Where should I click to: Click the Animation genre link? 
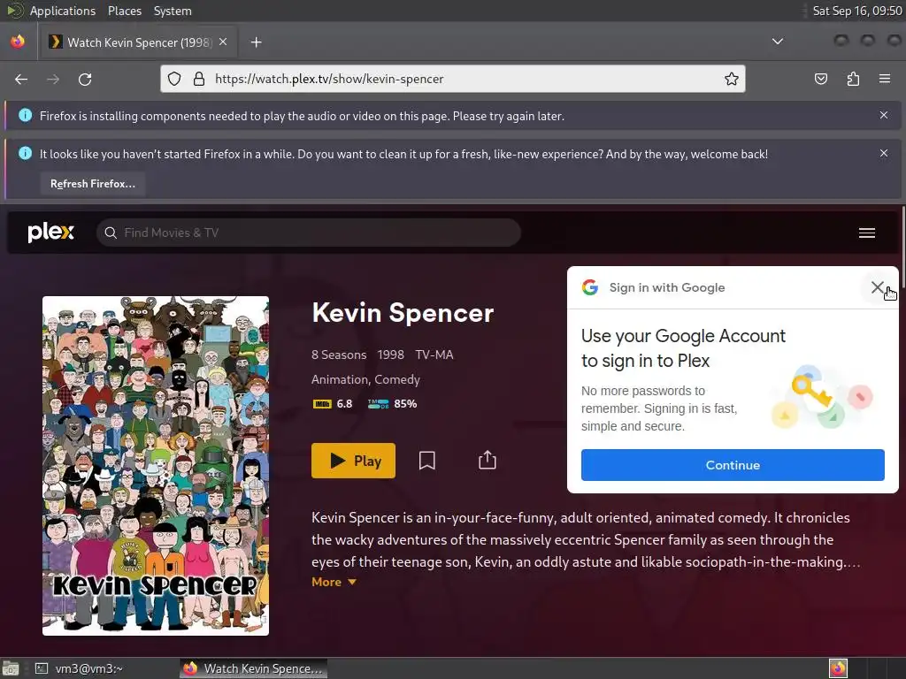point(340,379)
